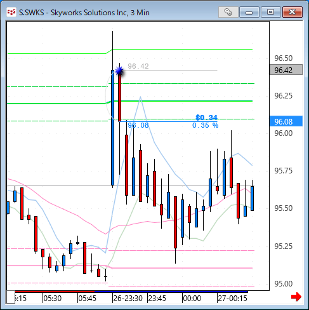Viewport: 309px width, 310px height.
Task: Select the blue star marker at 96.42
Action: (119, 71)
